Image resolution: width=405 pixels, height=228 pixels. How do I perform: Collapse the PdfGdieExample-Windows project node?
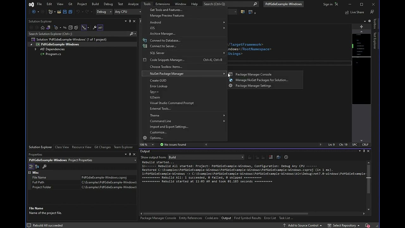[31, 44]
